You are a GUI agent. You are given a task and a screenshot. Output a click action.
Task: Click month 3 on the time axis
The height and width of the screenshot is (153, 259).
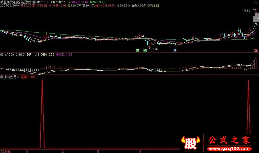pos(98,151)
